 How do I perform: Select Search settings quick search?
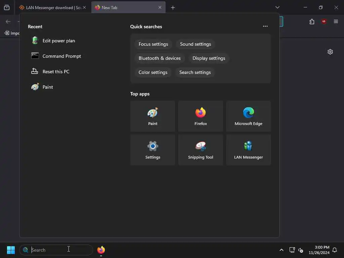[195, 72]
